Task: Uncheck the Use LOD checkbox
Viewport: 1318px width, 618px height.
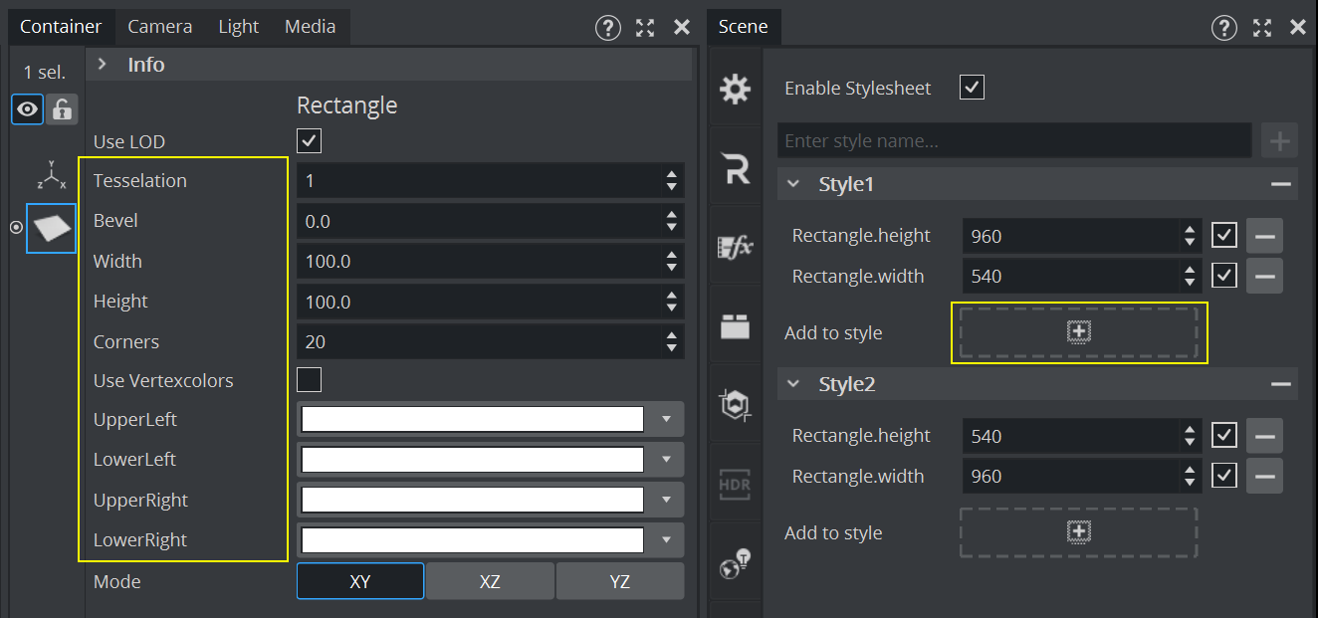Action: 309,140
